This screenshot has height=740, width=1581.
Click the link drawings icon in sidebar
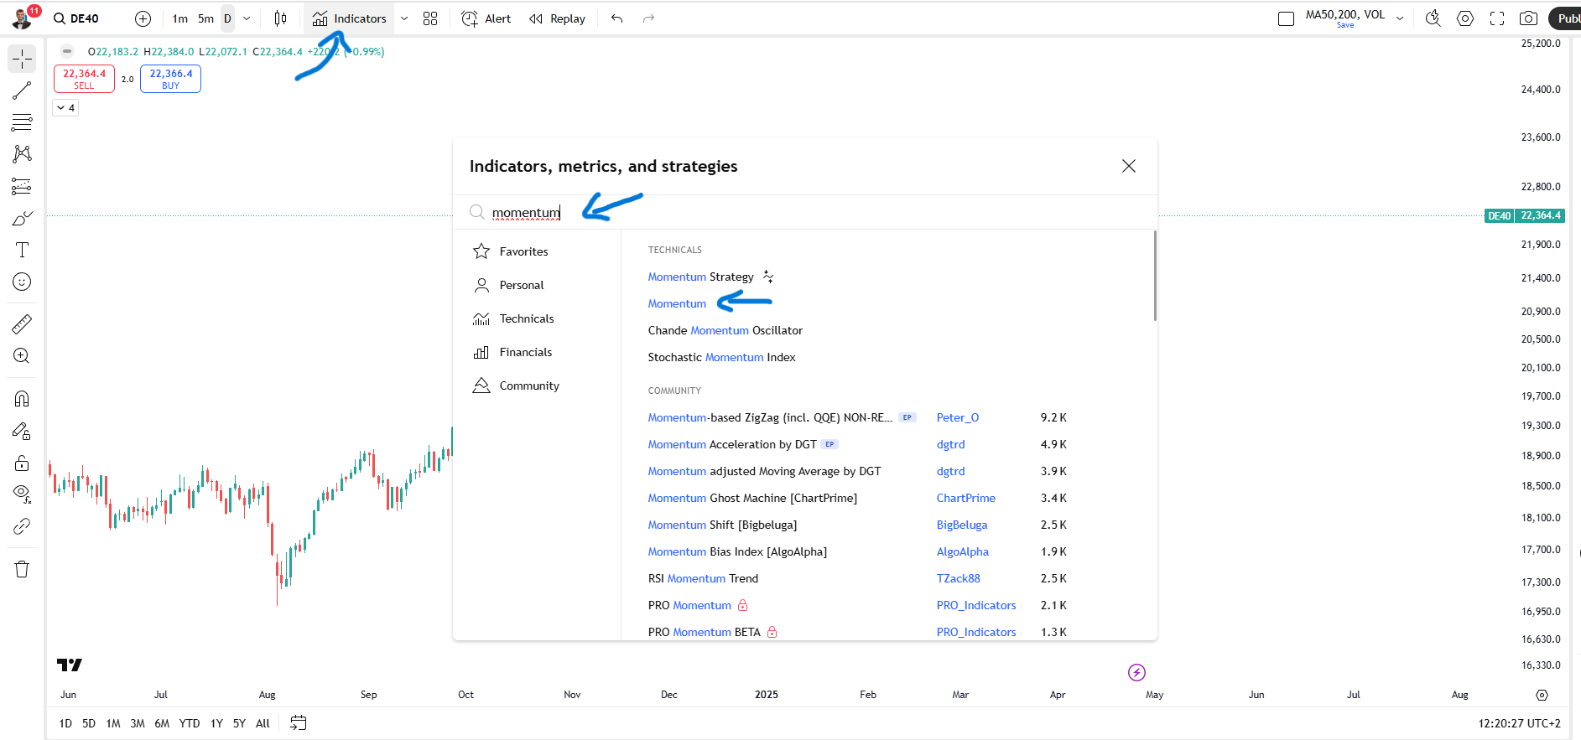[22, 526]
